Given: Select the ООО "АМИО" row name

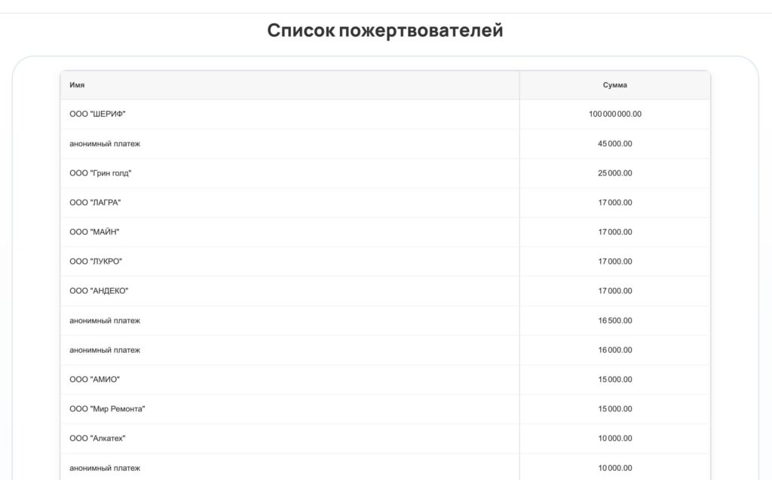Looking at the screenshot, I should pos(94,380).
